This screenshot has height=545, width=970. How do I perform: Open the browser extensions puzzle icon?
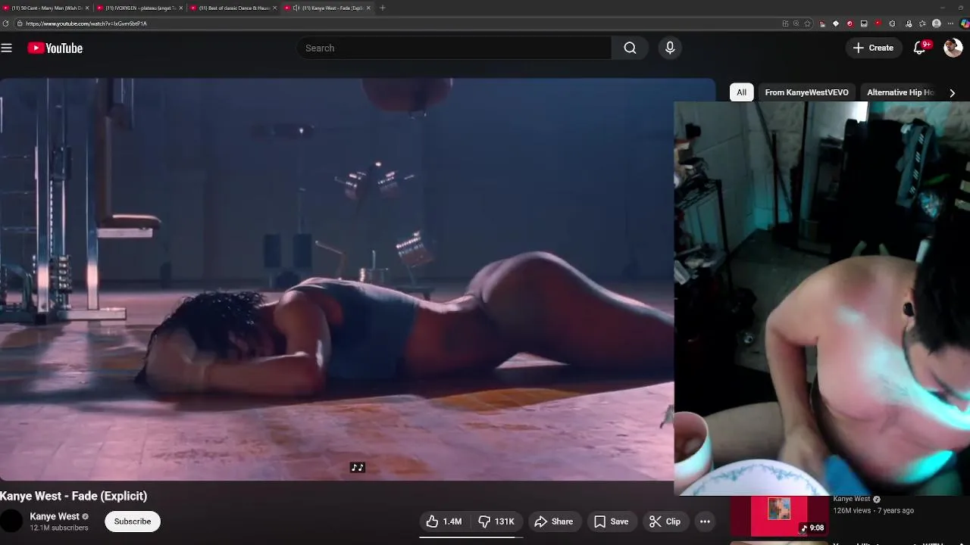click(x=892, y=23)
